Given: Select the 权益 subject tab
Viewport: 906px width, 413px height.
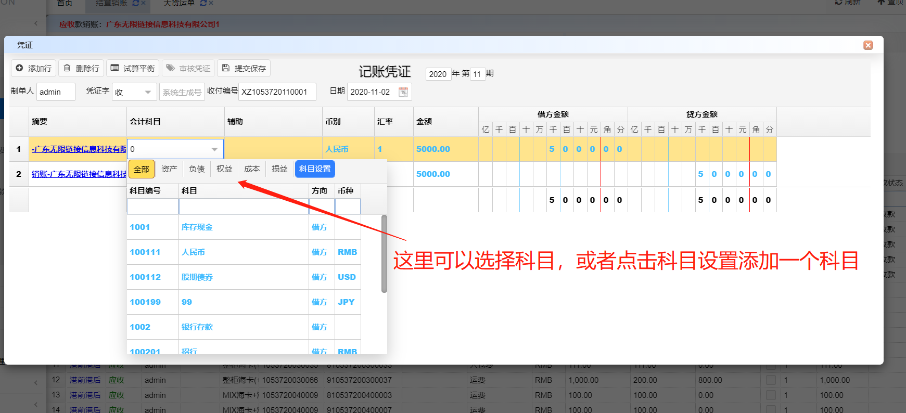Looking at the screenshot, I should [224, 169].
